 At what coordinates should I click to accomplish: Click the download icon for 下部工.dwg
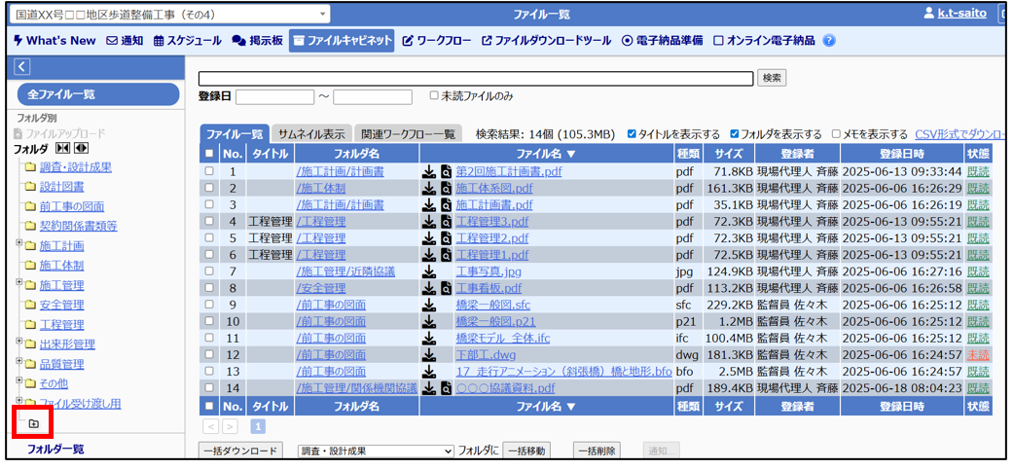tap(428, 355)
